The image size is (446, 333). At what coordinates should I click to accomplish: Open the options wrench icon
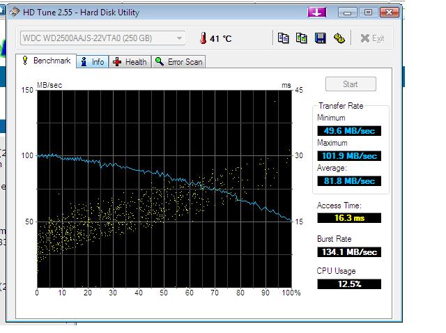click(x=339, y=38)
